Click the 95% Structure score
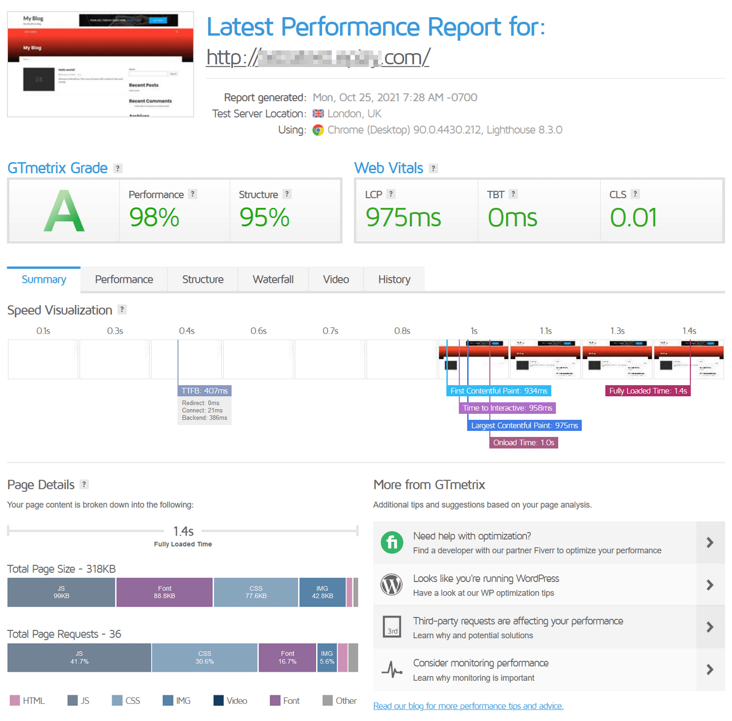This screenshot has height=721, width=732. 264,218
